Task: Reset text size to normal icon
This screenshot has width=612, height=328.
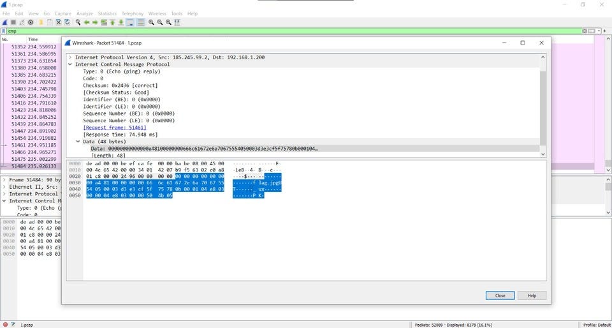Action: point(168,22)
